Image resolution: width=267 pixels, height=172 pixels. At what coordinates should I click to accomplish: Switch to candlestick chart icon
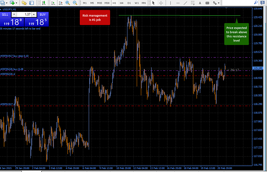(x=44, y=3)
